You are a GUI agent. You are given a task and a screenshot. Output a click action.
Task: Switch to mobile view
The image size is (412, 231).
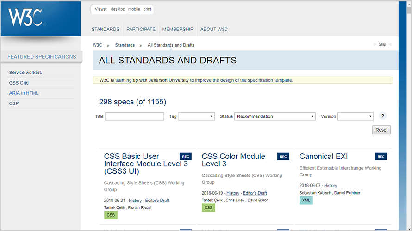(134, 9)
